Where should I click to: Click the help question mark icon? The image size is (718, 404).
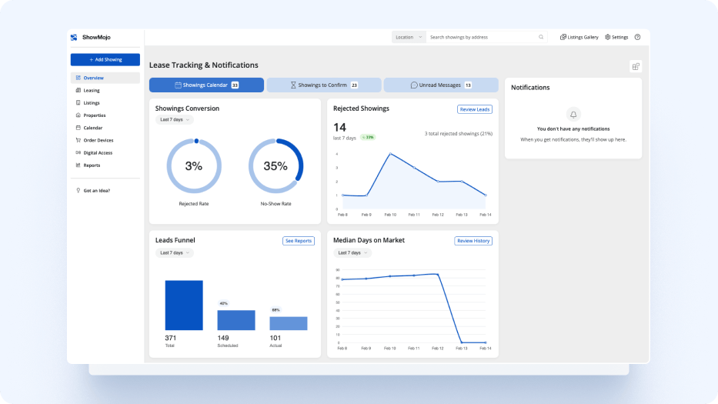pos(637,37)
